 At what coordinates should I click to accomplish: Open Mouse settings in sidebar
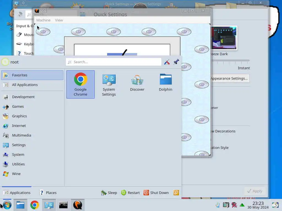[x=25, y=35]
